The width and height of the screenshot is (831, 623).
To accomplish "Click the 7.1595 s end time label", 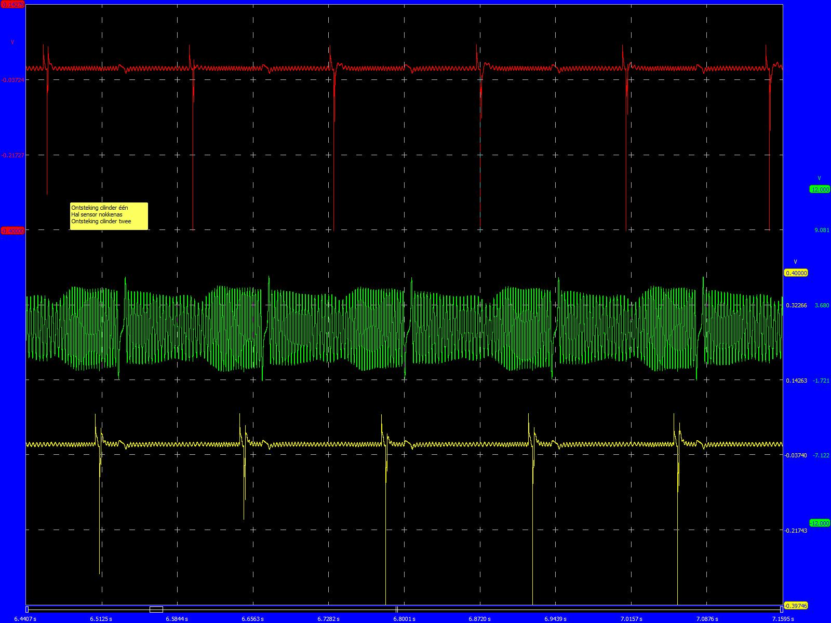I will click(x=783, y=619).
